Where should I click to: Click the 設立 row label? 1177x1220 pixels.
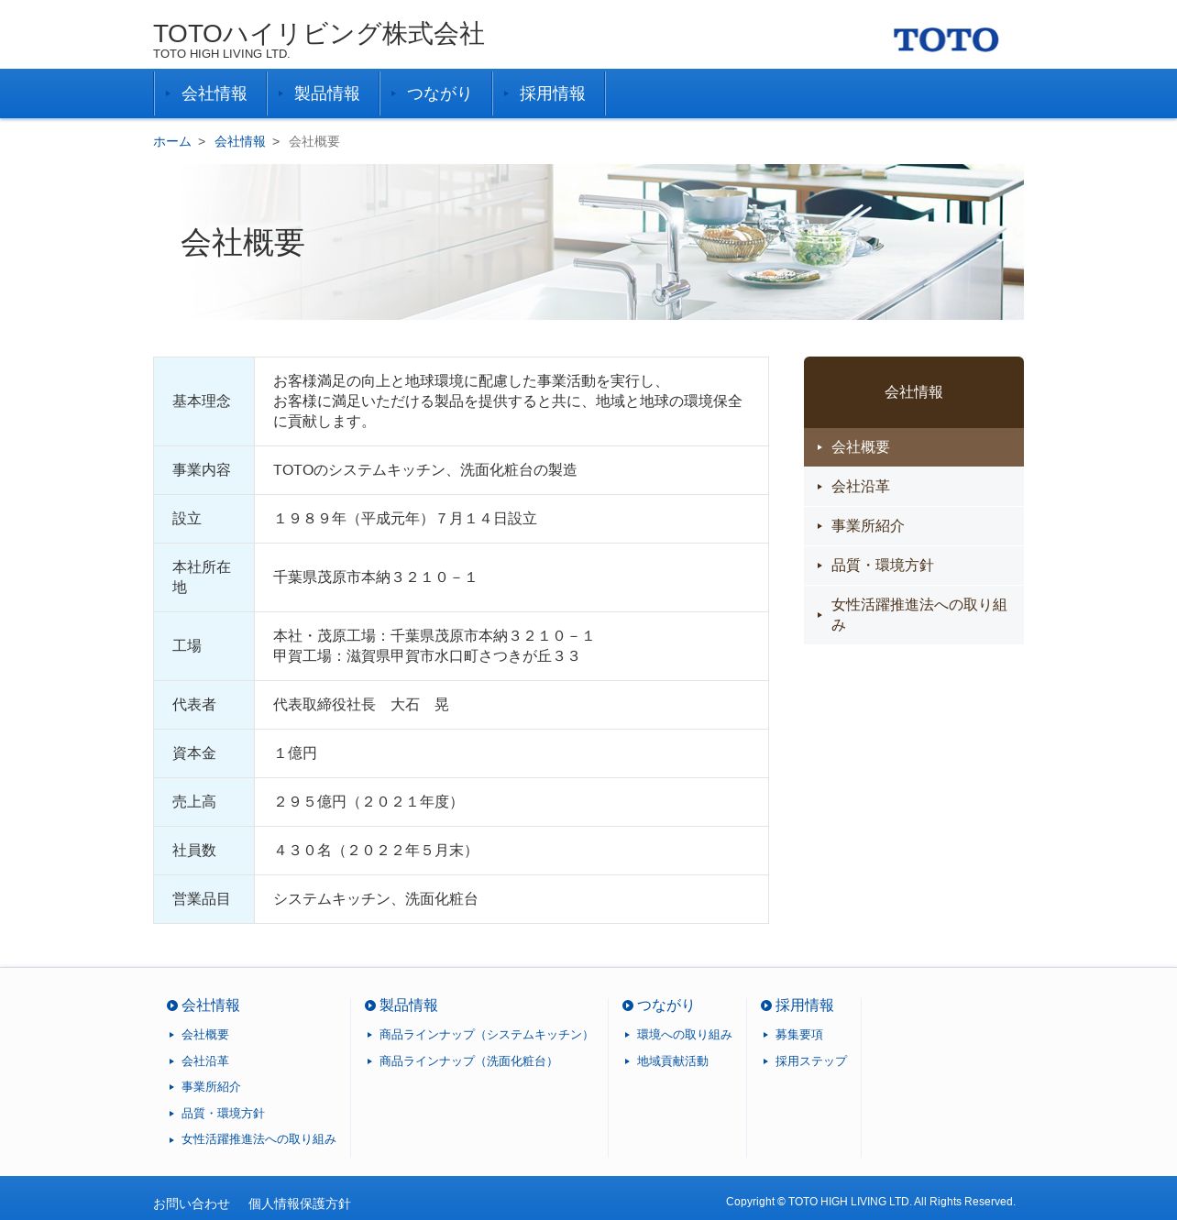[203, 519]
